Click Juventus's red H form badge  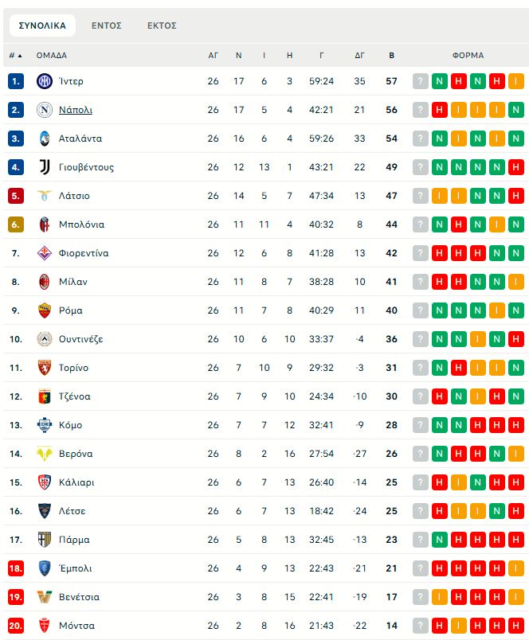pos(516,167)
